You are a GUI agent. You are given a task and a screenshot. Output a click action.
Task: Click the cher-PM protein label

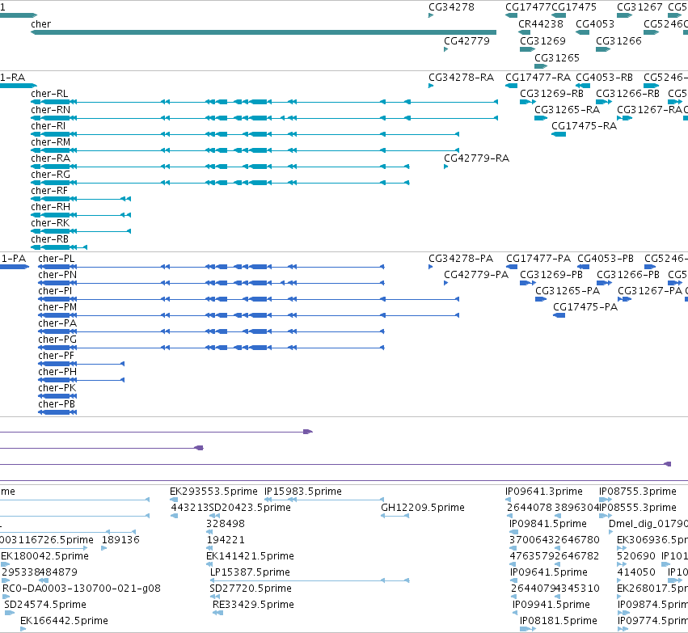[57, 307]
